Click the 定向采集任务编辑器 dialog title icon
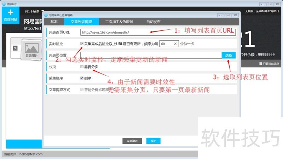Image resolution: width=283 pixels, height=159 pixels. (x=46, y=15)
